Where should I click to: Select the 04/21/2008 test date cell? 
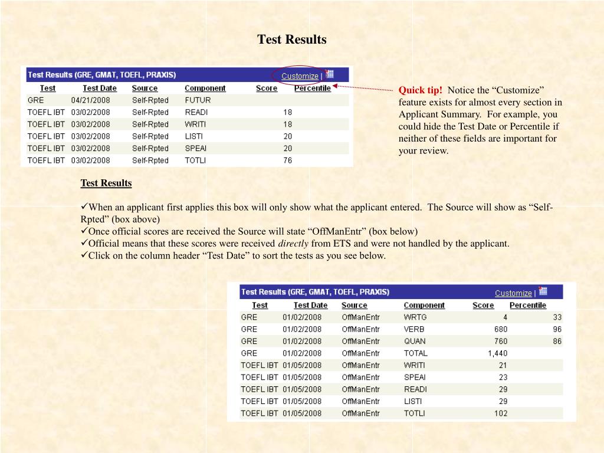(x=90, y=100)
